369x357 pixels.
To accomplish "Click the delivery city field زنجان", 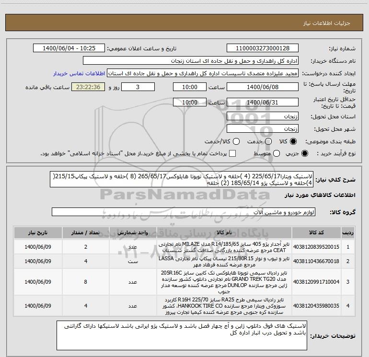I will [x=263, y=129].
